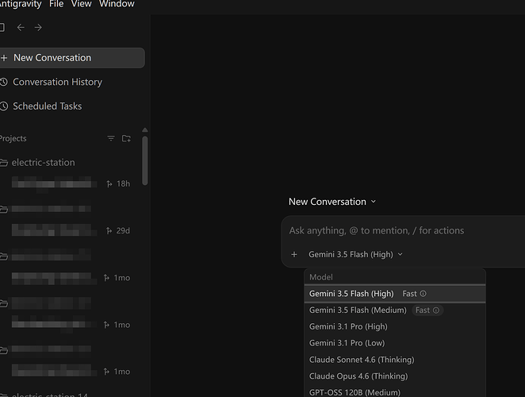Choose Claude Opus 4.6 (Thinking) model
The height and width of the screenshot is (397, 525).
click(395, 376)
